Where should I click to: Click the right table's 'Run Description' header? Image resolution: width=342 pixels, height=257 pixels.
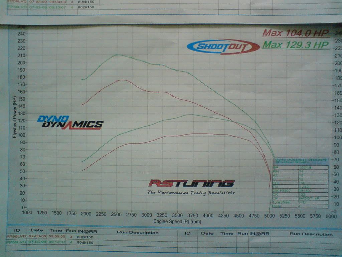pyautogui.click(x=311, y=234)
